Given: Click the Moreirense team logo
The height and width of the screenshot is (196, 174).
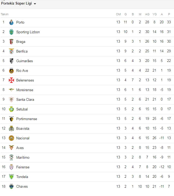Looking at the screenshot, I should 11,90.
